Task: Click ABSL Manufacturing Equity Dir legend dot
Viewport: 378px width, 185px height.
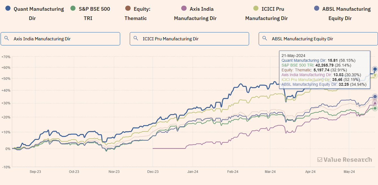Action: 317,9
